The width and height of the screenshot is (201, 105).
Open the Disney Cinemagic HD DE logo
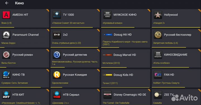[x=107, y=95]
